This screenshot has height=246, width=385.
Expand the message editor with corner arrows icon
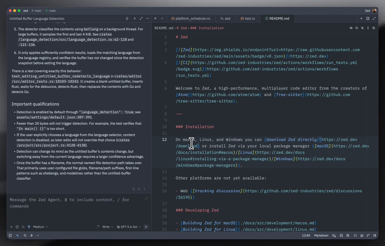tap(147, 198)
